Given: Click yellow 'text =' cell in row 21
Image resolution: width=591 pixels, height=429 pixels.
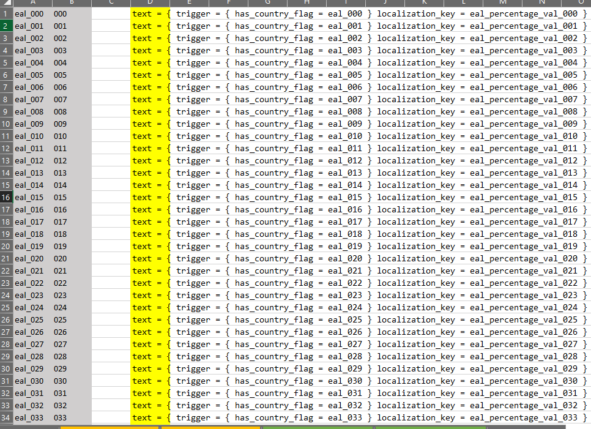Looking at the screenshot, I should tap(151, 259).
